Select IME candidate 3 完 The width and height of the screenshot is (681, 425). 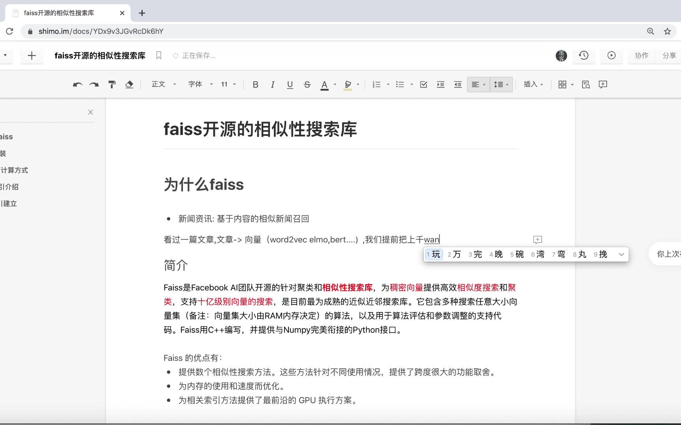[x=475, y=254]
